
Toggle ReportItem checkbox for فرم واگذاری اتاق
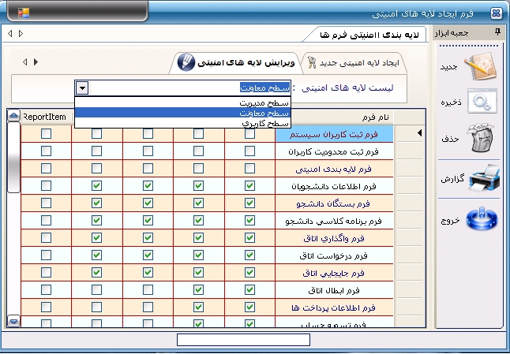coord(47,238)
